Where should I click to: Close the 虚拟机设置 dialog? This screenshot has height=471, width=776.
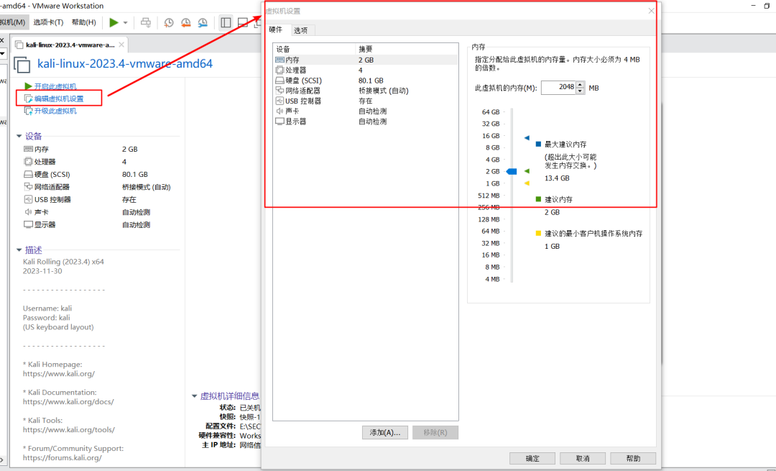(651, 11)
